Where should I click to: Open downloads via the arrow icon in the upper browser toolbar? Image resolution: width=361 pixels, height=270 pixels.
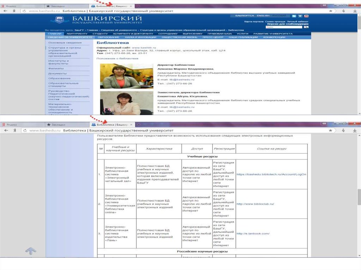click(x=355, y=11)
